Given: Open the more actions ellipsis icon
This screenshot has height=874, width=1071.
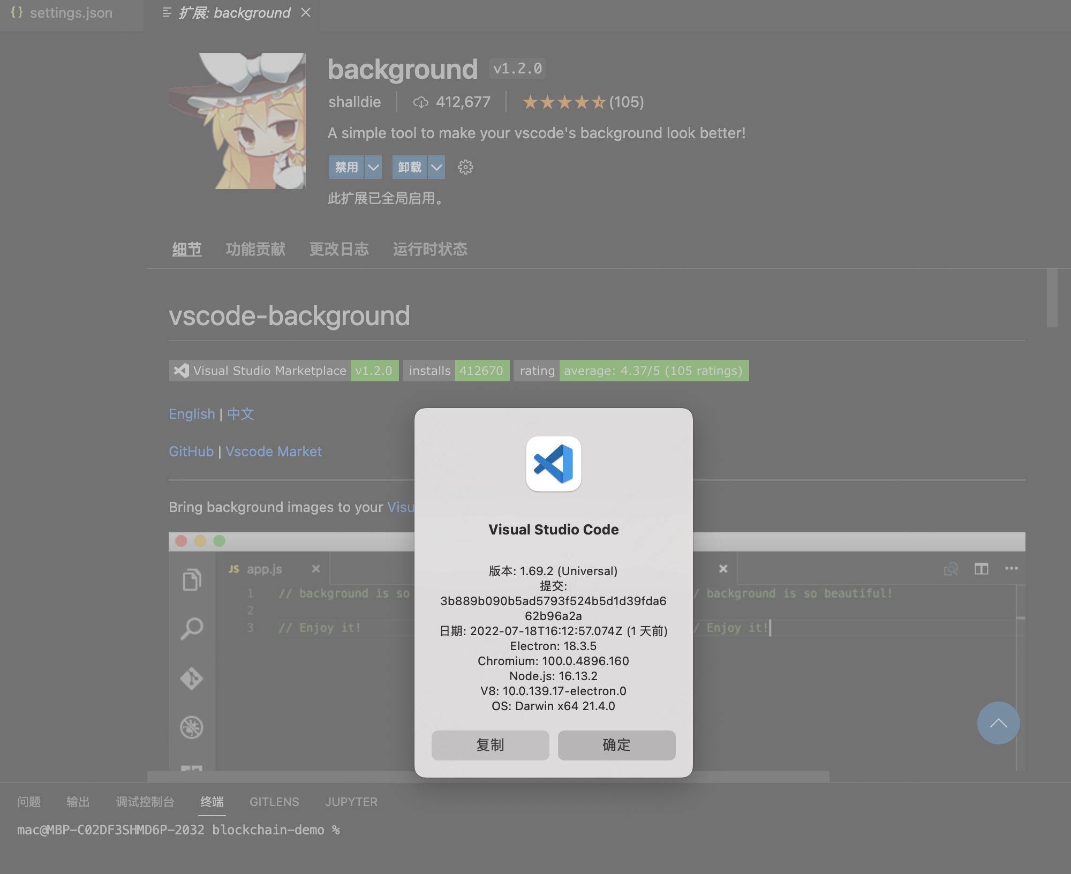Looking at the screenshot, I should click(x=1012, y=569).
